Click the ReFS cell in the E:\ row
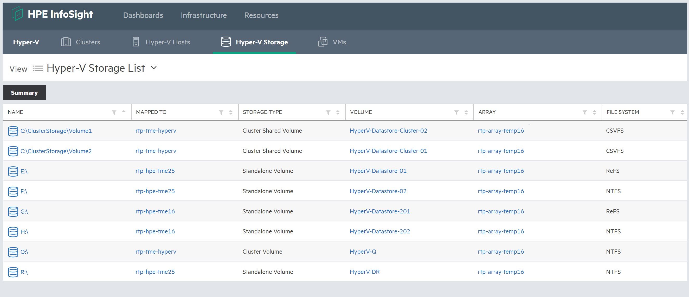Viewport: 689px width, 297px height. (613, 171)
